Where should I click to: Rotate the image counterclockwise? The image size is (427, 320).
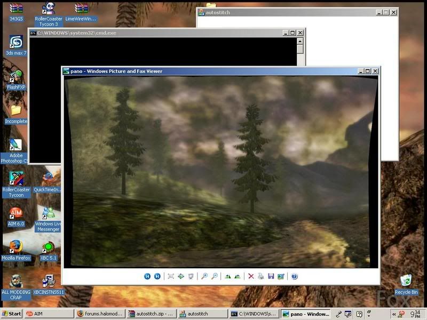[x=238, y=276]
